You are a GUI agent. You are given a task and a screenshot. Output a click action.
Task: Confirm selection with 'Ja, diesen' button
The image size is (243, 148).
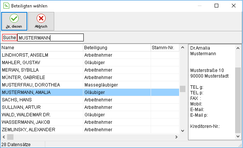click(x=14, y=21)
